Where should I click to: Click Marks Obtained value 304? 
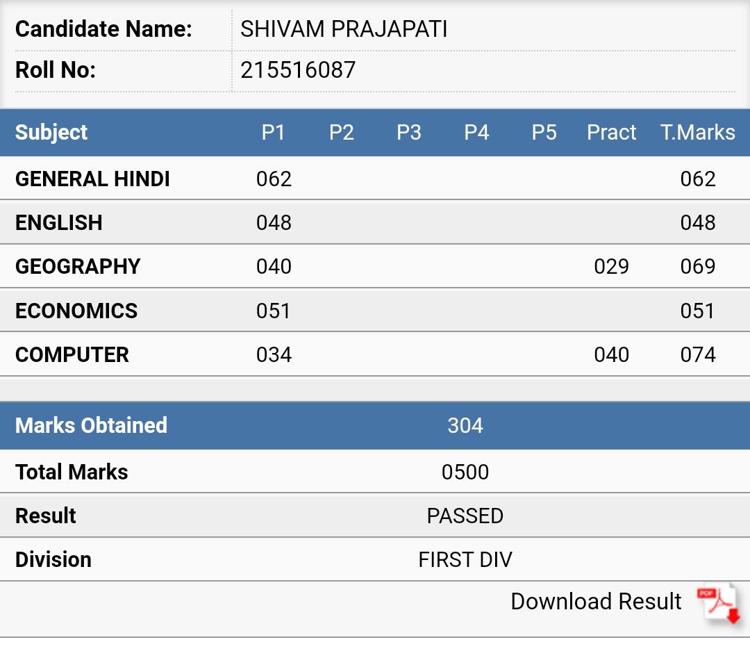[x=465, y=426]
